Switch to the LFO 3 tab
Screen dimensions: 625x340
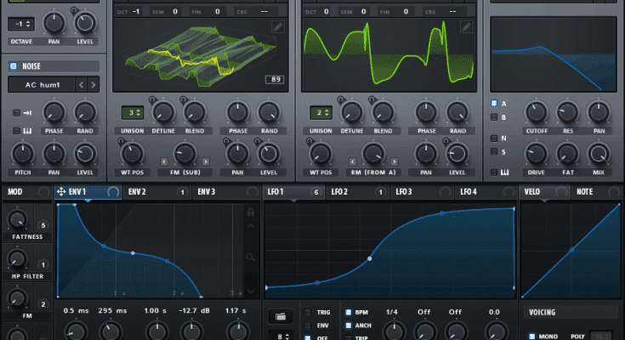[403, 192]
